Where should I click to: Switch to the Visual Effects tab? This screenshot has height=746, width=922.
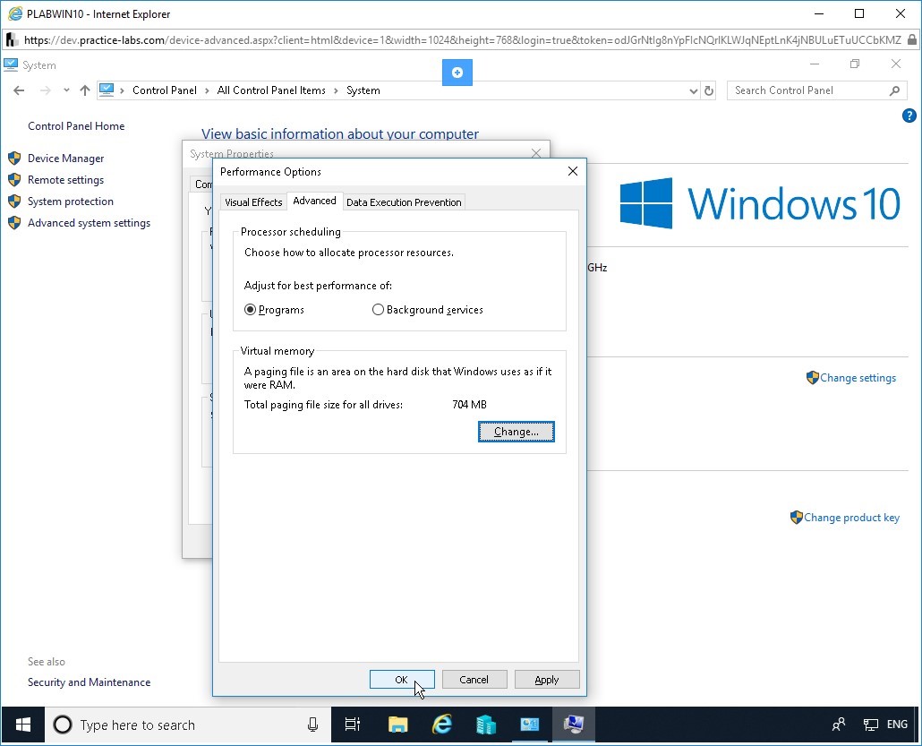coord(253,202)
